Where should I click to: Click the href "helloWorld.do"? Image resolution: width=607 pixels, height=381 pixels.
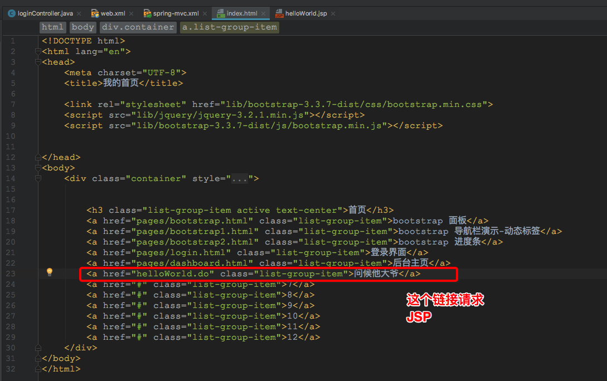[x=173, y=274]
